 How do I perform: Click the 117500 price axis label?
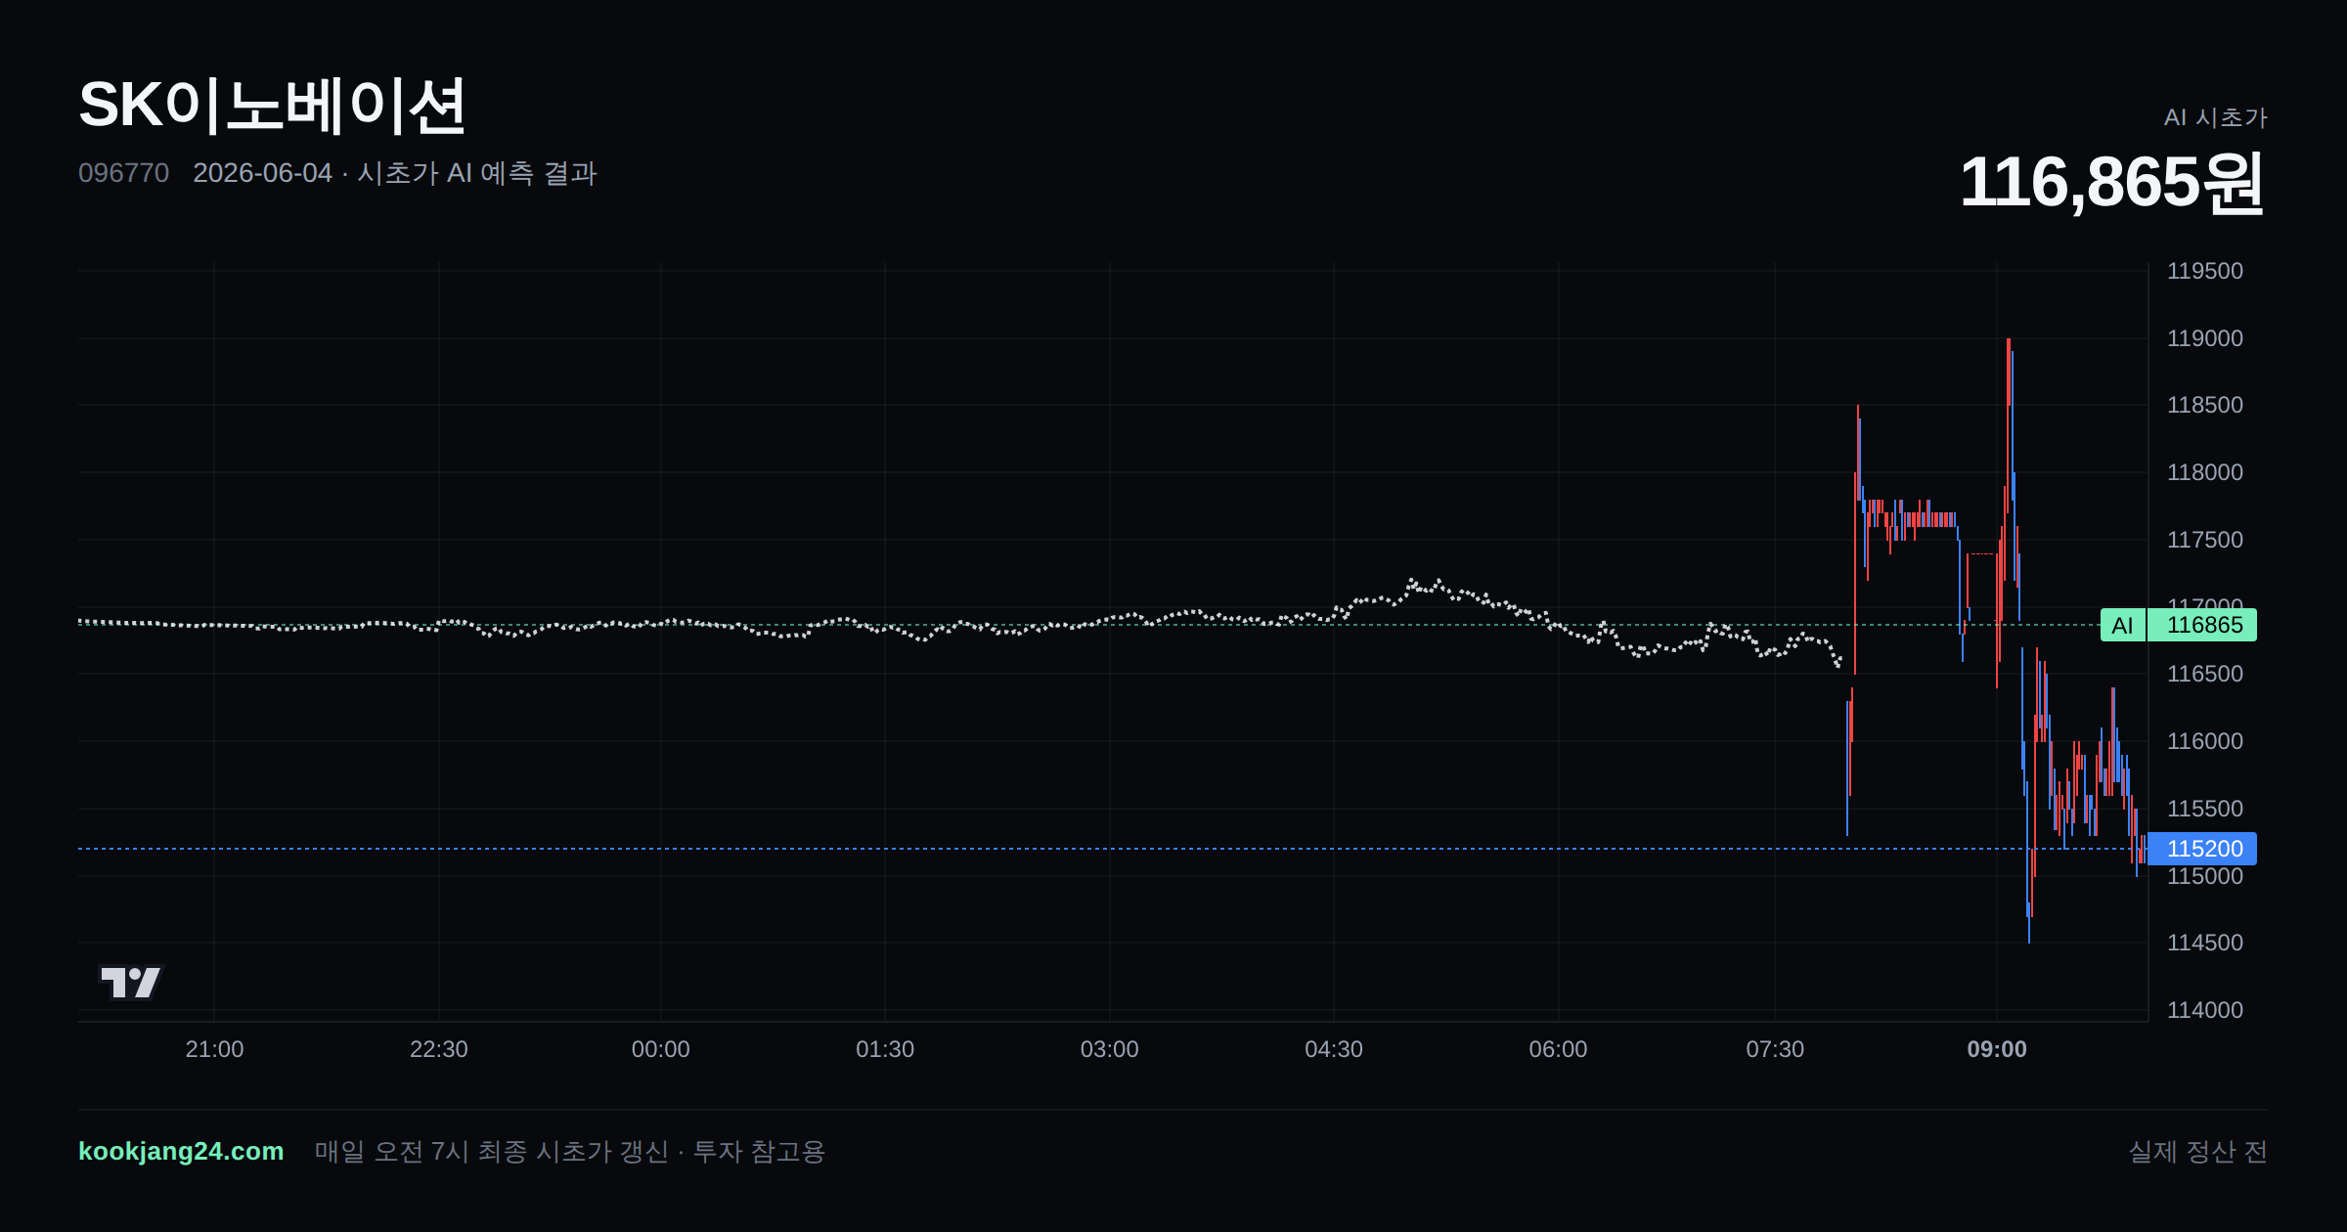(x=2205, y=540)
